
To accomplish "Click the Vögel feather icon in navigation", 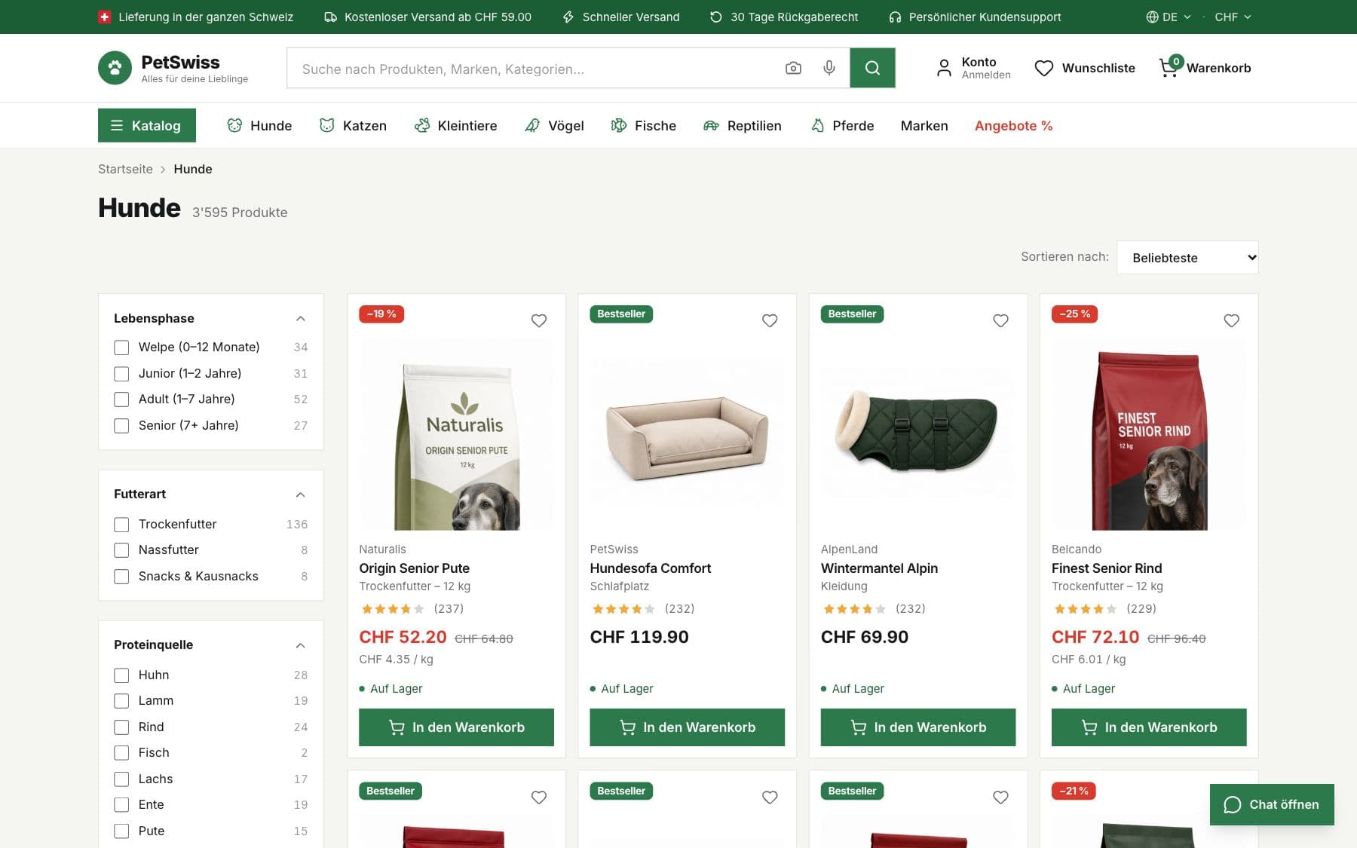I will tap(532, 125).
